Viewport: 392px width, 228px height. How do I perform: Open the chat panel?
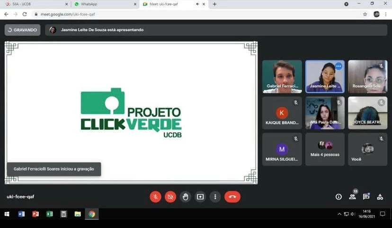pos(366,197)
